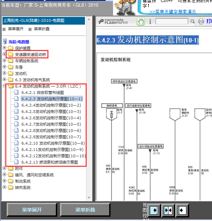Expand 暖风、通风和空调系统 node

(x=4, y=174)
